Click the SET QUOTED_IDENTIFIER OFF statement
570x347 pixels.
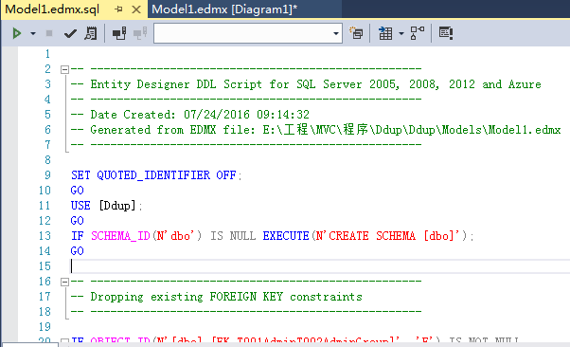coord(156,175)
